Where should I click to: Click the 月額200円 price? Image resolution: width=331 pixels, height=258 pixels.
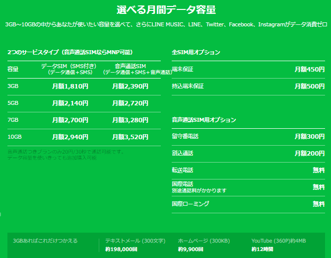coord(310,154)
